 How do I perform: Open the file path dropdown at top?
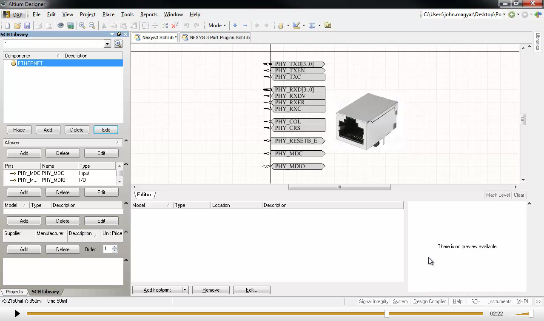[x=504, y=14]
